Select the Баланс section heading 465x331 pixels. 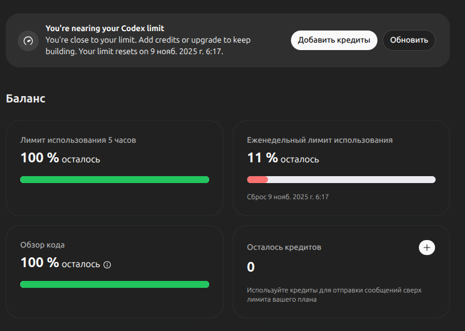click(26, 98)
